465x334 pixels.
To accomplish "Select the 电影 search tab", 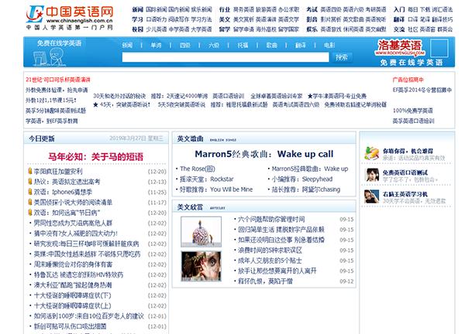I will [329, 46].
